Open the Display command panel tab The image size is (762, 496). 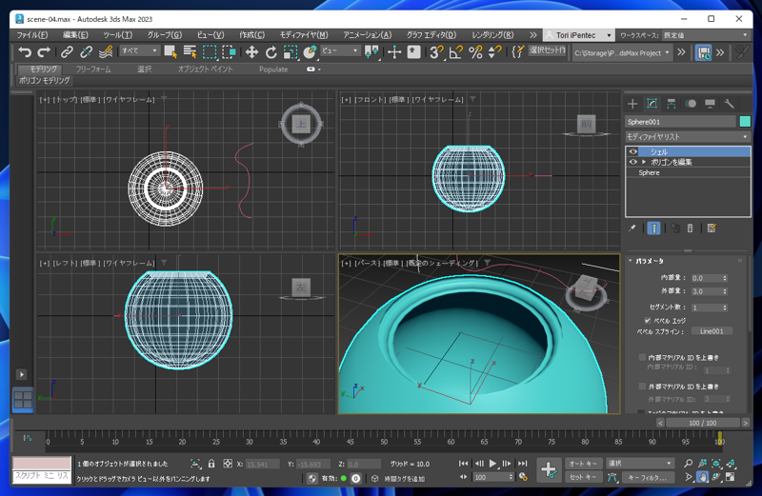point(710,104)
